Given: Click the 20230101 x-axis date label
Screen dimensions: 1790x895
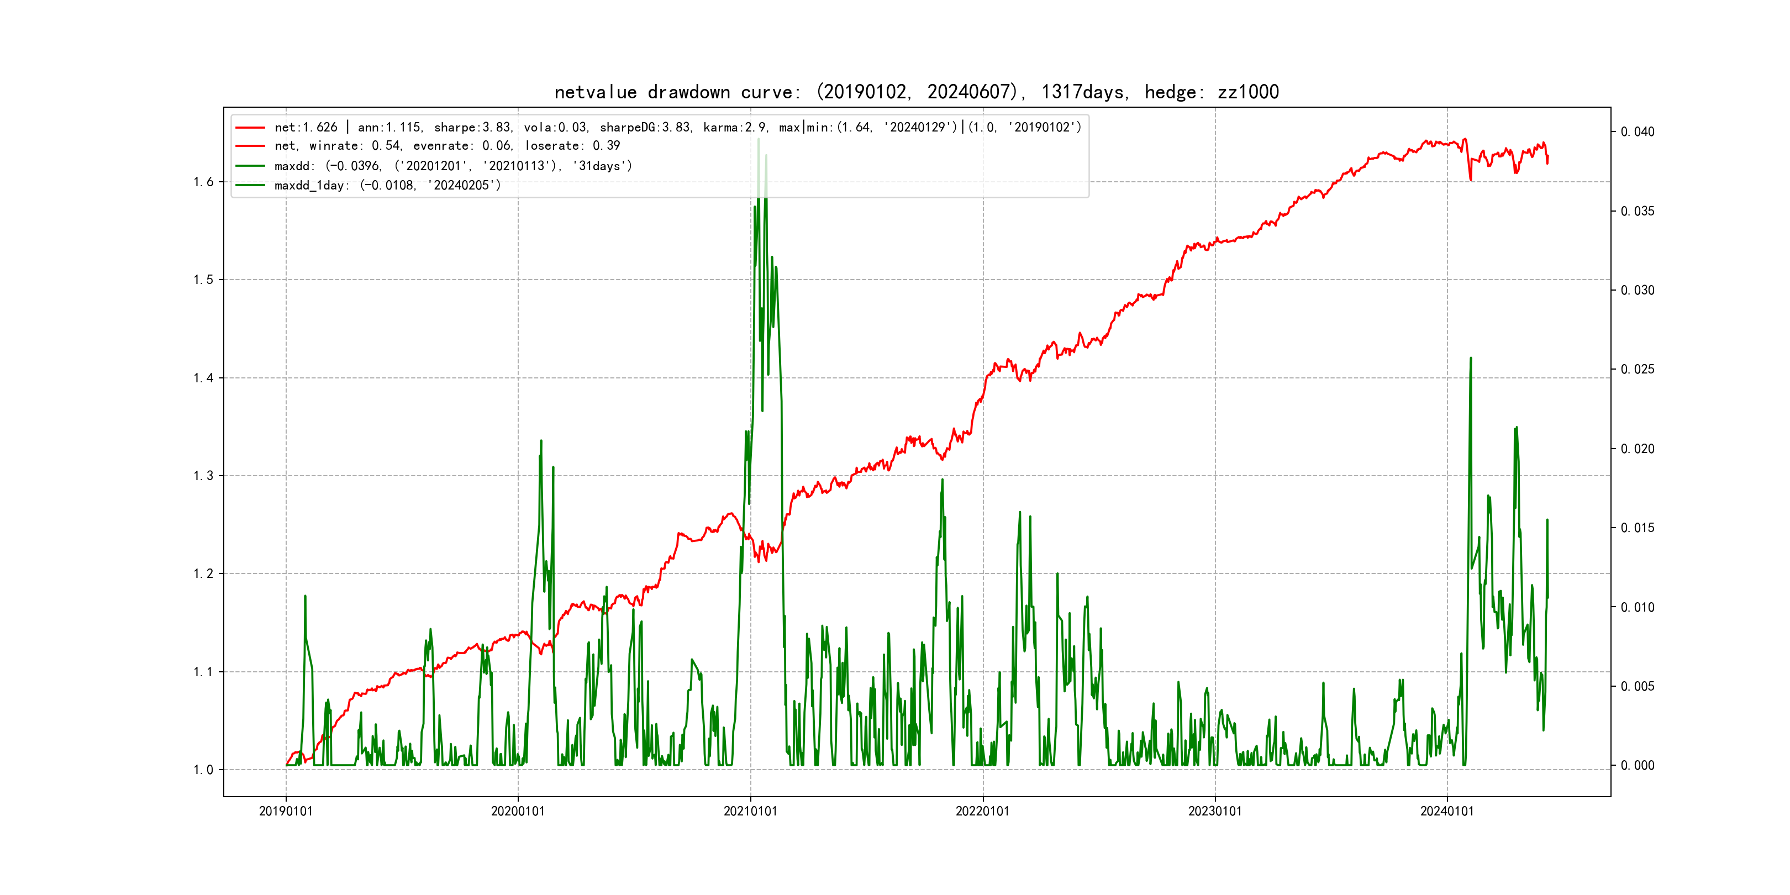Looking at the screenshot, I should (x=1215, y=811).
